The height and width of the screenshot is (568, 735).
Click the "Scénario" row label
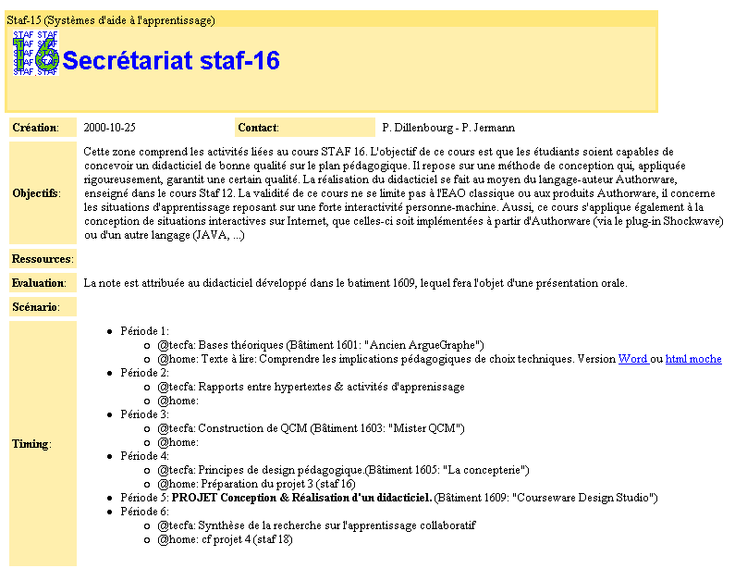(x=36, y=306)
